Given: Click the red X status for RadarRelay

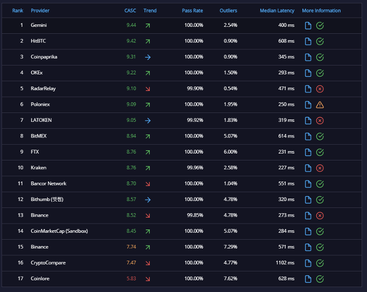Looking at the screenshot, I should 320,89.
